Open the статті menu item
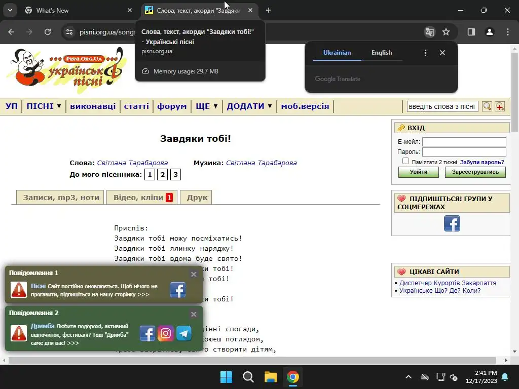 (x=136, y=106)
